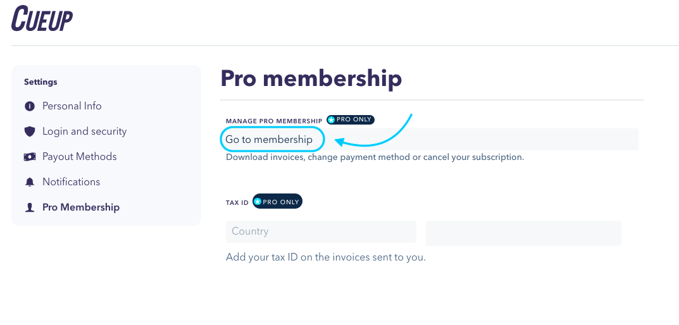This screenshot has width=679, height=325.
Task: Click the PRO ONLY badge next to Tax ID
Action: (x=277, y=202)
